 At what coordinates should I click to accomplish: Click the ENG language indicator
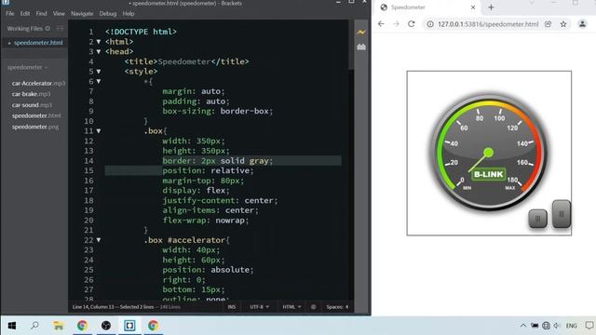click(571, 326)
